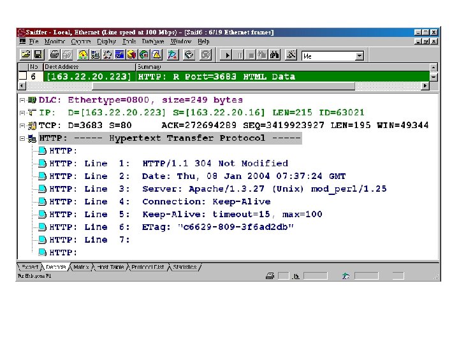Open the Display menu
Viewport: 459px width, 344px height.
click(106, 41)
